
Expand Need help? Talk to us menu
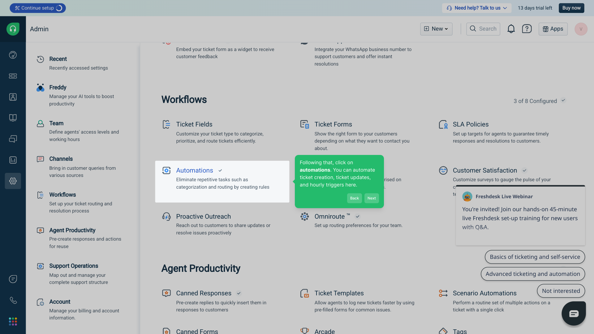coord(476,8)
